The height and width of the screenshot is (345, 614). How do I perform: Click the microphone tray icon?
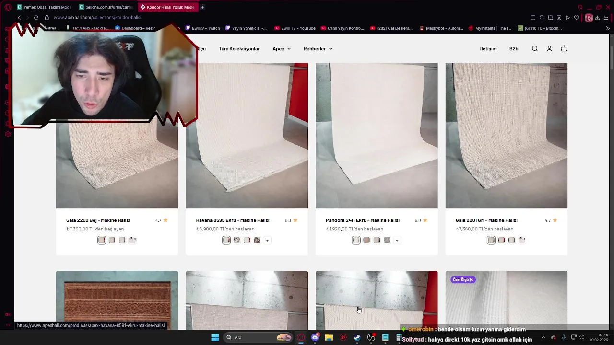pos(564,337)
